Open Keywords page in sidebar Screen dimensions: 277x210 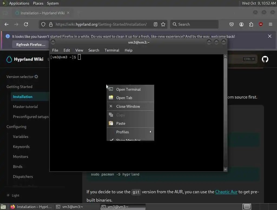(21, 147)
